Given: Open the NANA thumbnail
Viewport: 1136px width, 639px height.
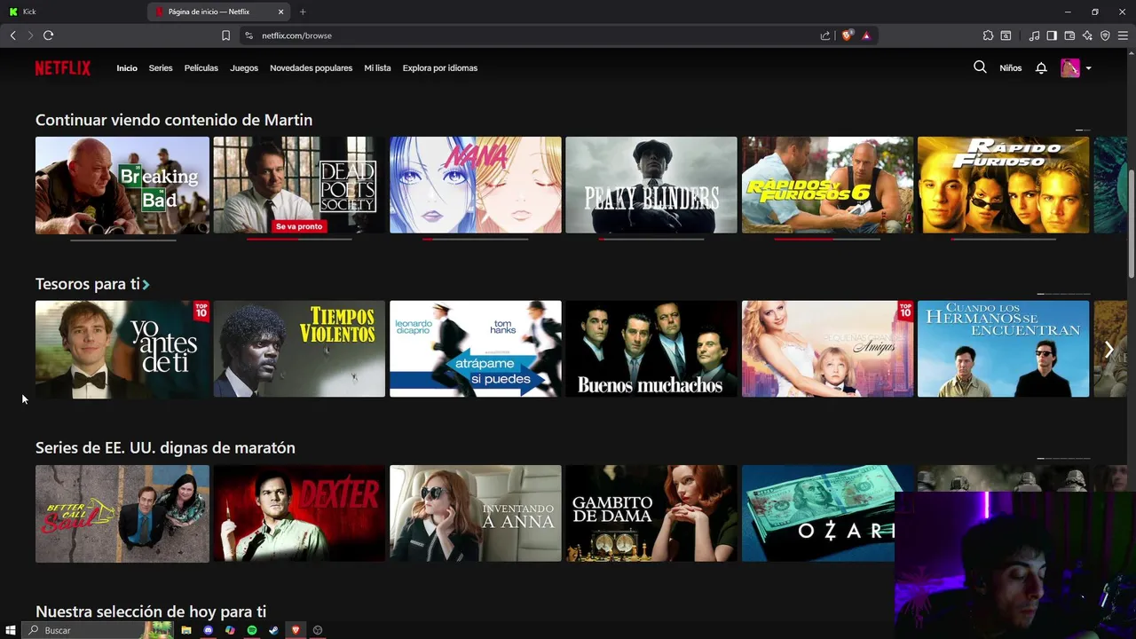Looking at the screenshot, I should pyautogui.click(x=476, y=185).
